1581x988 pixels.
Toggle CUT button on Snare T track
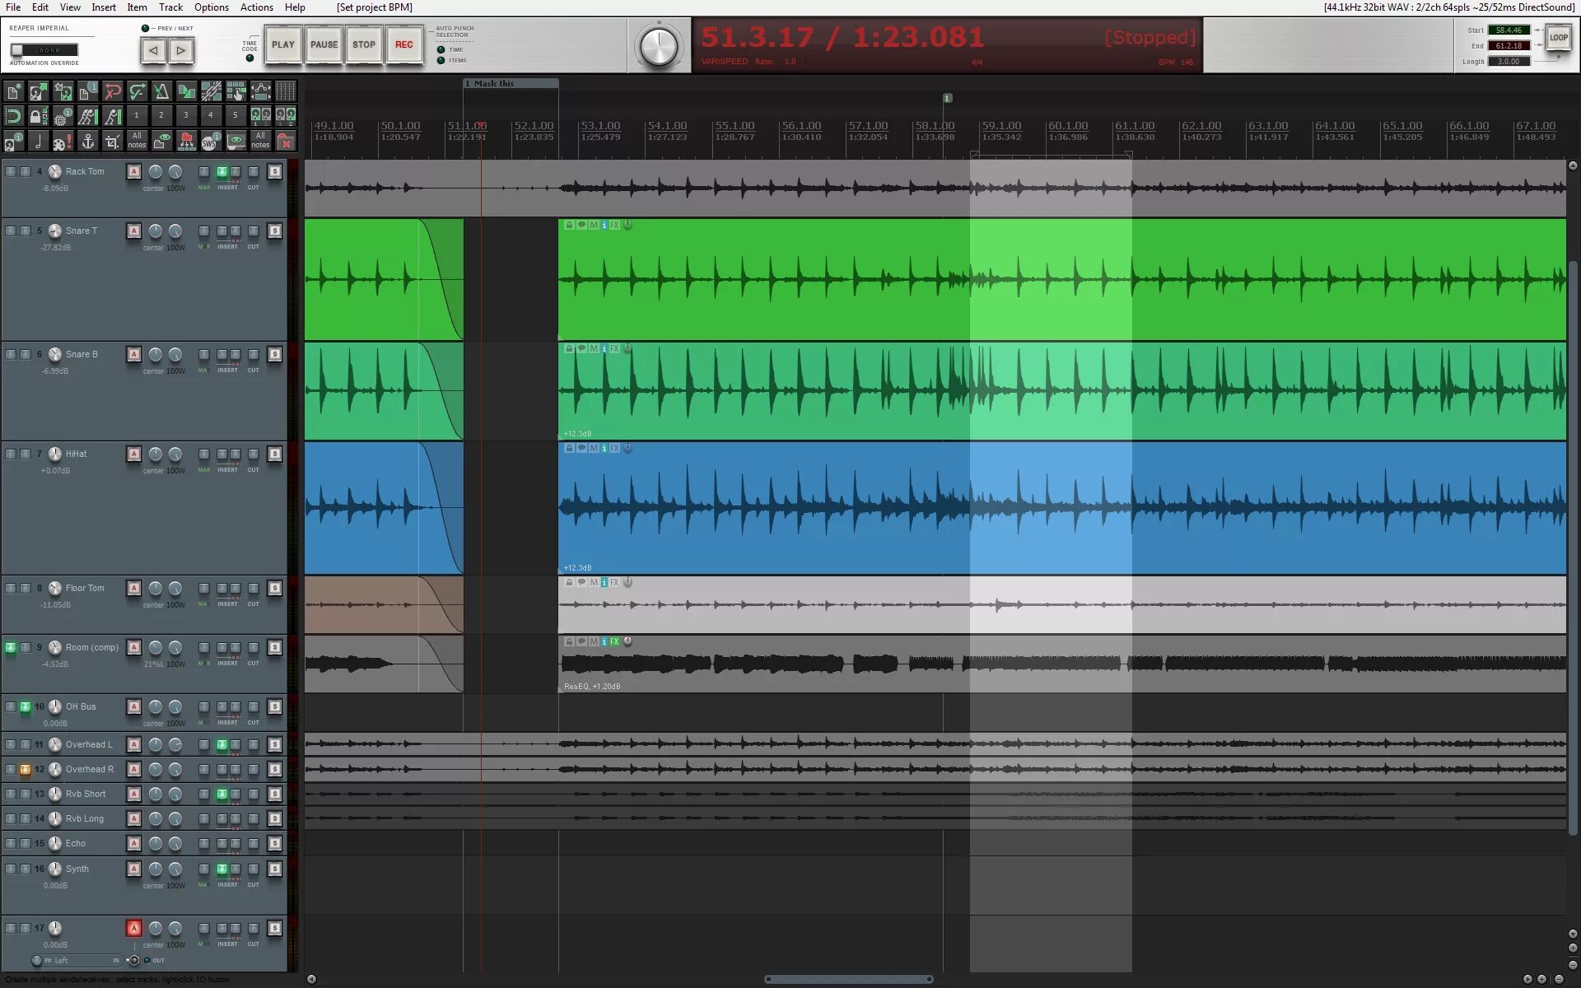pyautogui.click(x=254, y=231)
